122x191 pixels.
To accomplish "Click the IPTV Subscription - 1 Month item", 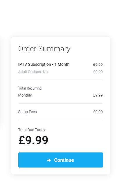I will click(x=44, y=64).
